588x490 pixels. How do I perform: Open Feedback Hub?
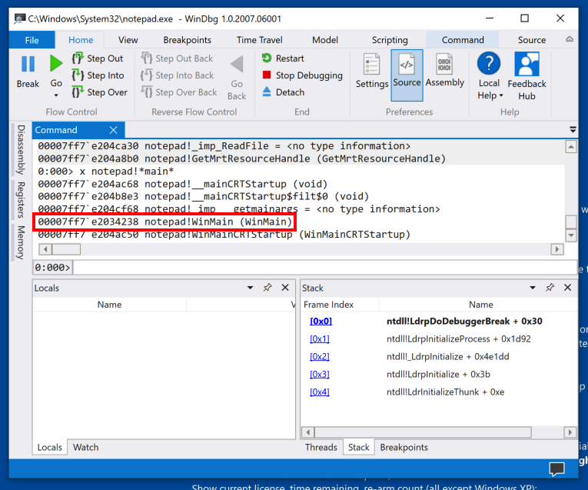pos(527,76)
